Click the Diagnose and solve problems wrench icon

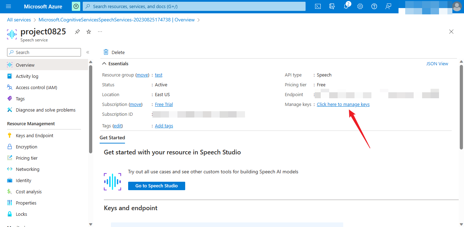(10, 110)
